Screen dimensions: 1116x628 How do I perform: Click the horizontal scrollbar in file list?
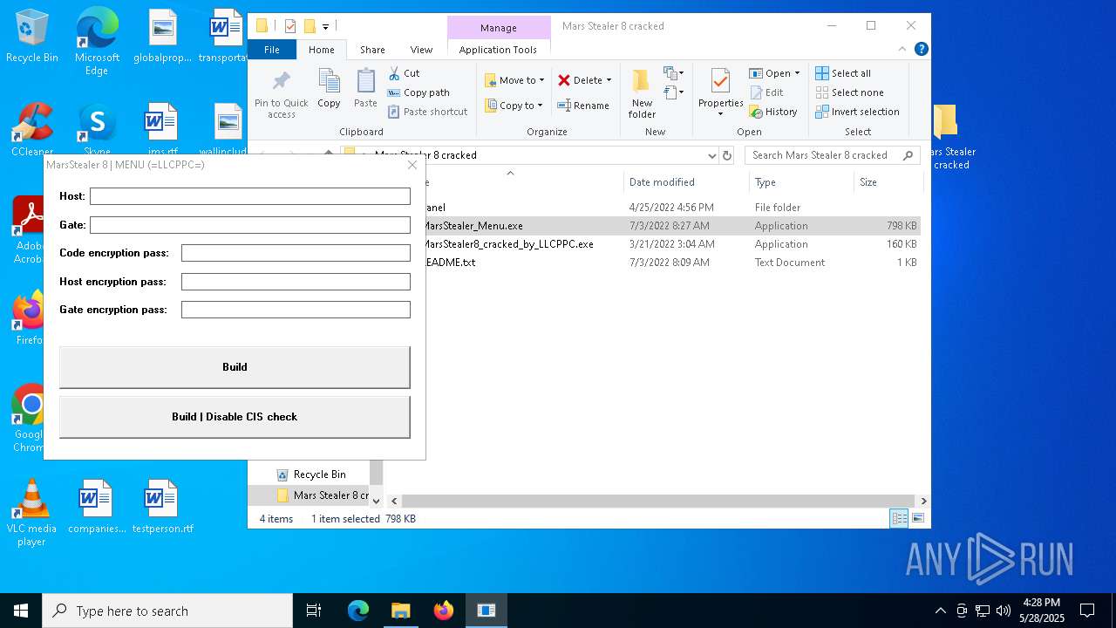[658, 501]
